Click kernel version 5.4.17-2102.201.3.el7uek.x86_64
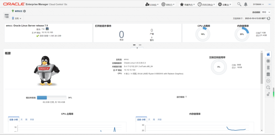Viewport: 275px width, 135px height. tap(138, 67)
